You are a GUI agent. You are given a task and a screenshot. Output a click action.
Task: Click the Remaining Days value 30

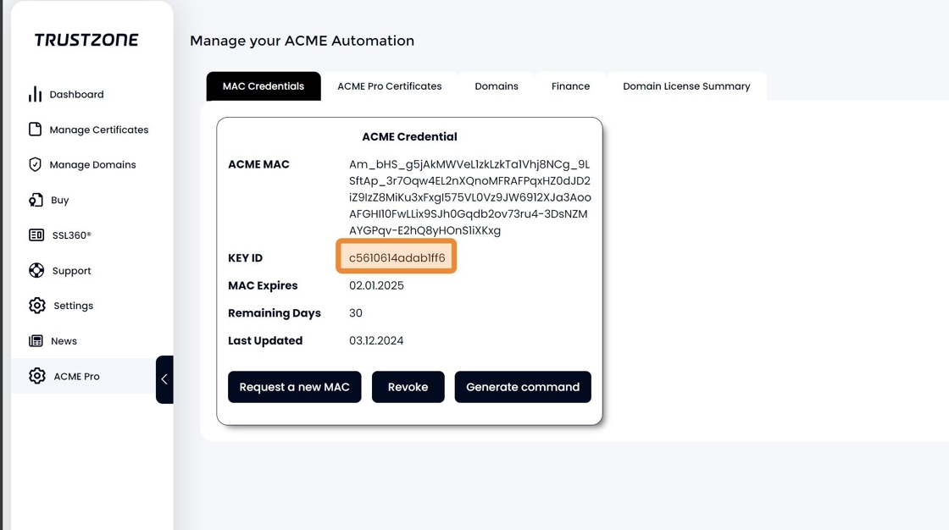(x=355, y=312)
